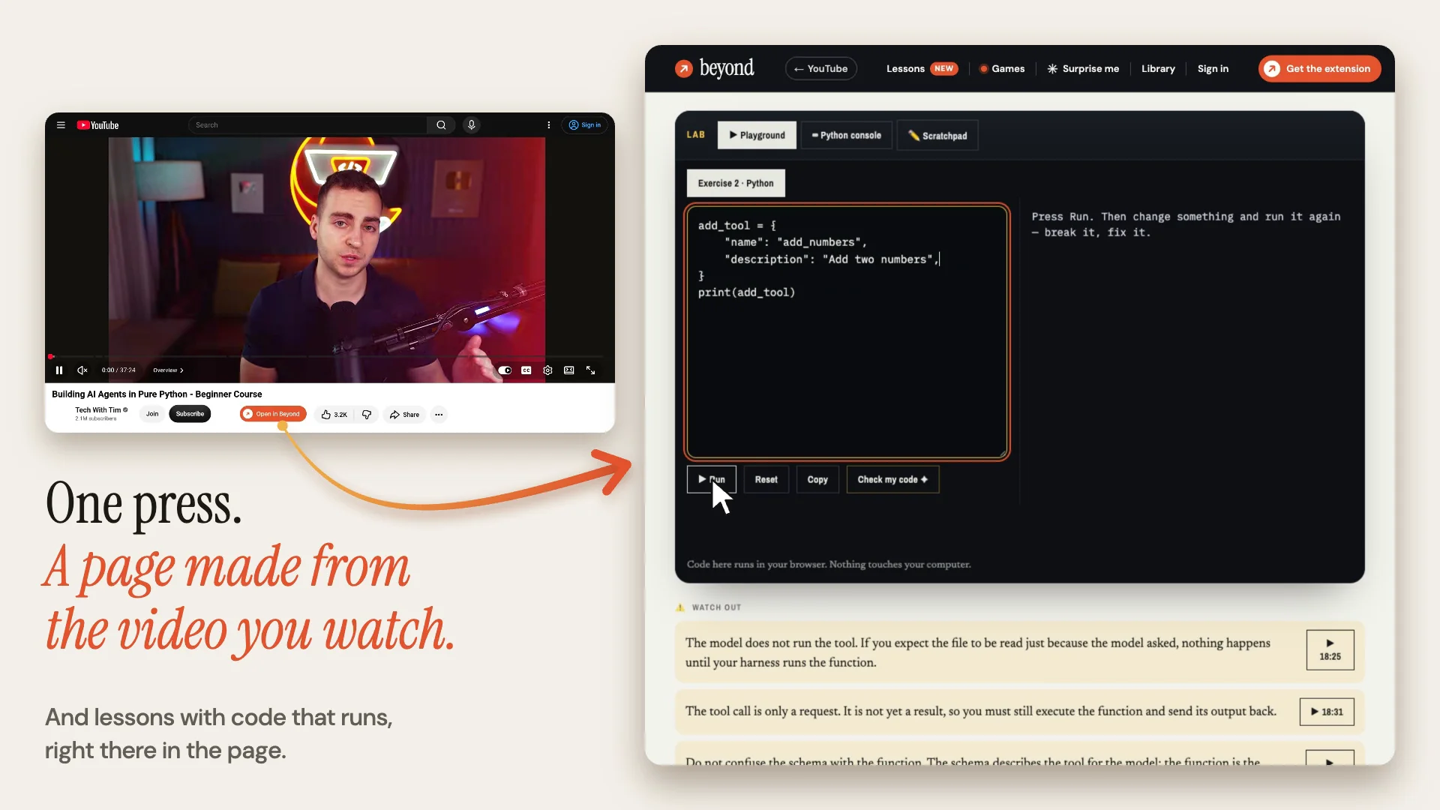Image resolution: width=1440 pixels, height=810 pixels.
Task: Open Lessons in Beyond navigation
Action: tap(922, 69)
